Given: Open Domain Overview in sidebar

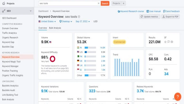Looking at the screenshot, I should 10,28.
